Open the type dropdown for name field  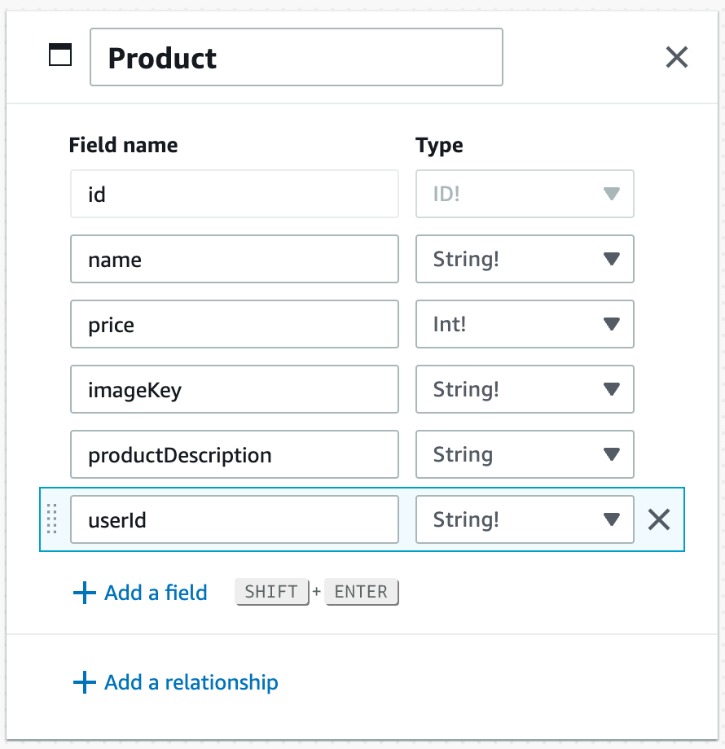coord(525,259)
